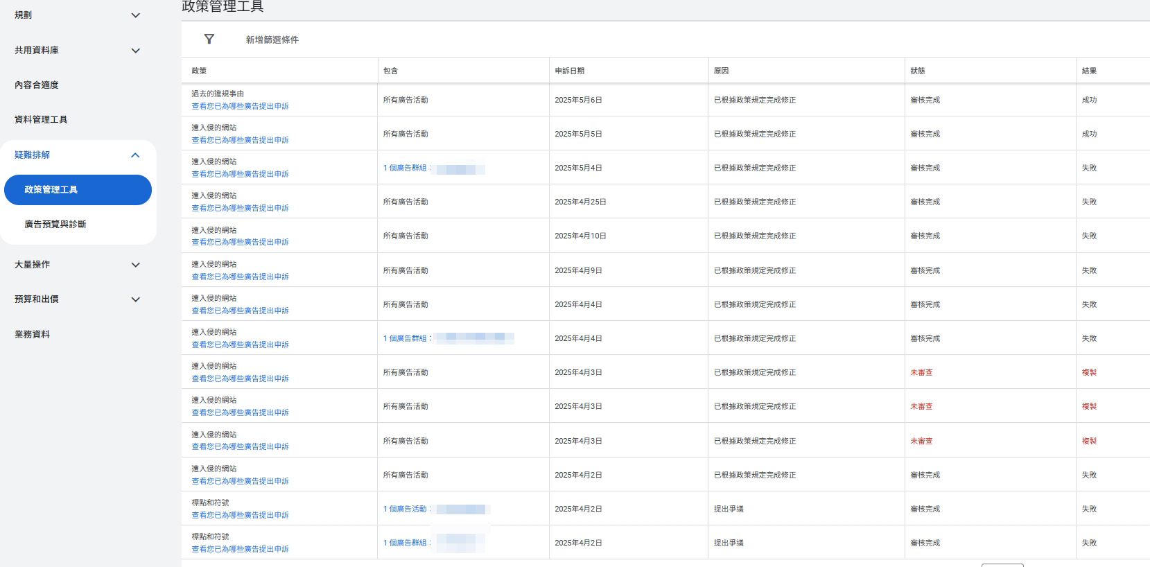Screen dimensions: 1150x567
Task: Open 1 個廣告活動 link in 標點和符號 row
Action: pos(406,509)
